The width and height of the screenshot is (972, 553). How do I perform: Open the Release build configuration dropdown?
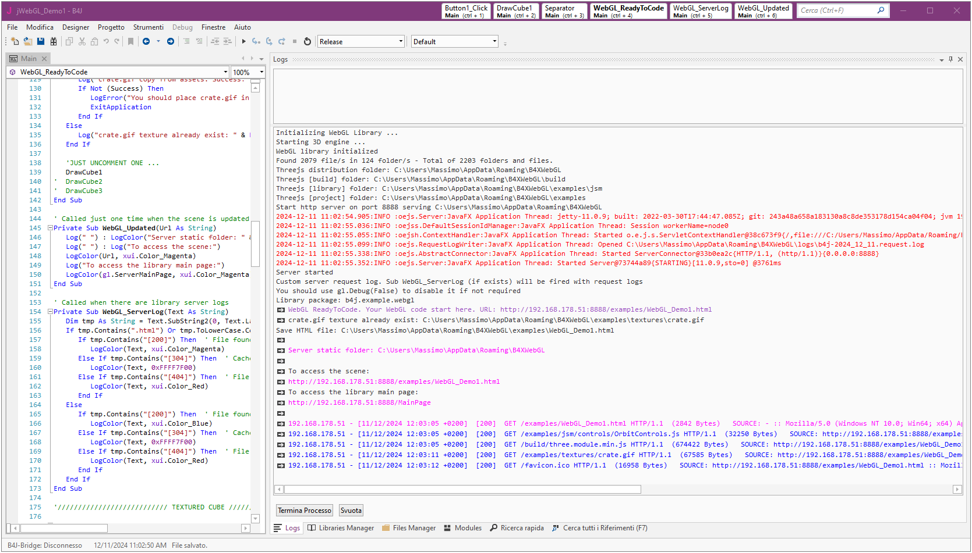(x=401, y=41)
